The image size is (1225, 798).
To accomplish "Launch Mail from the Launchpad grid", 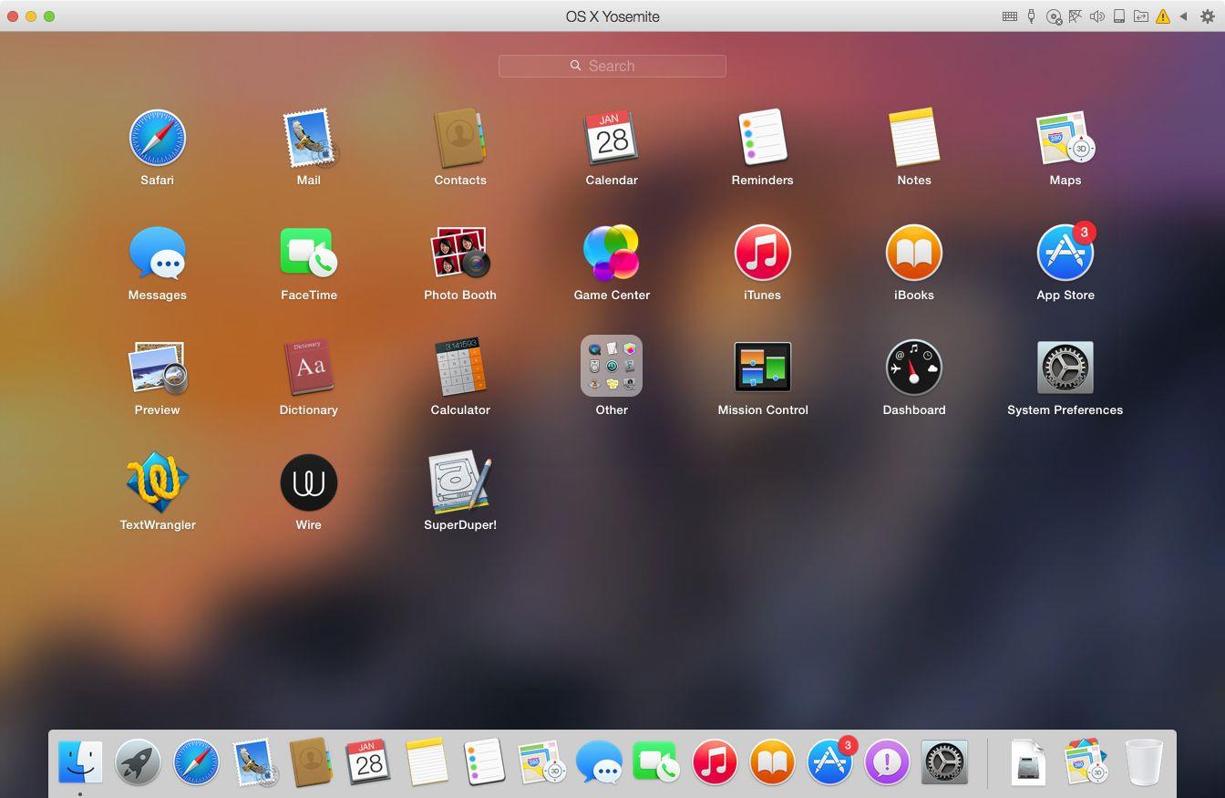I will pyautogui.click(x=308, y=139).
